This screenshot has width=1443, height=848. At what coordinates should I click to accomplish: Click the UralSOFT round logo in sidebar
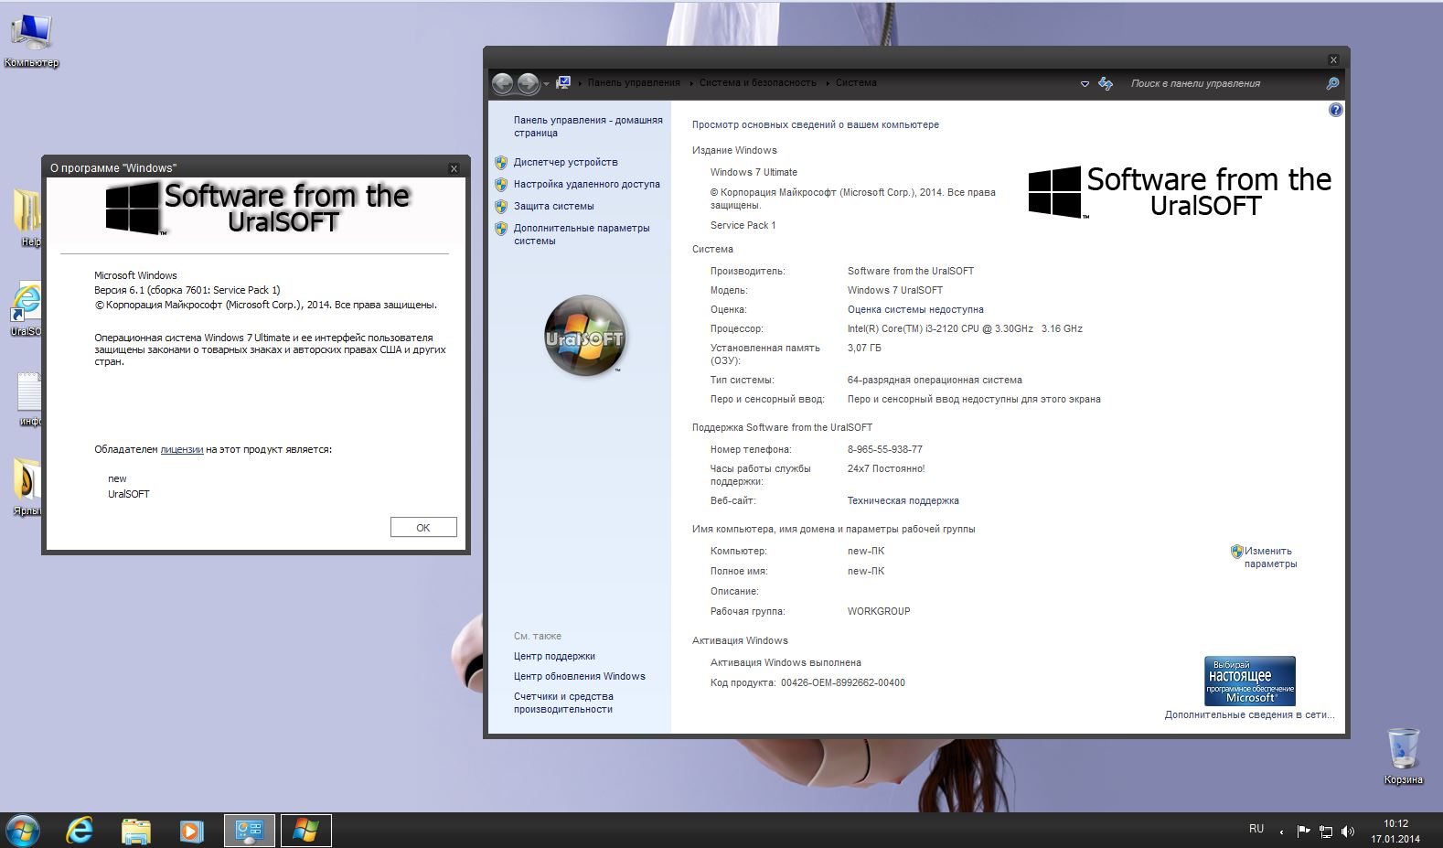tap(585, 336)
